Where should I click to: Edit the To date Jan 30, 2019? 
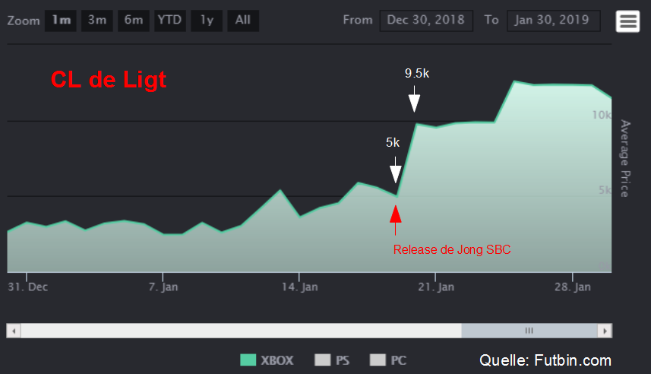[553, 21]
